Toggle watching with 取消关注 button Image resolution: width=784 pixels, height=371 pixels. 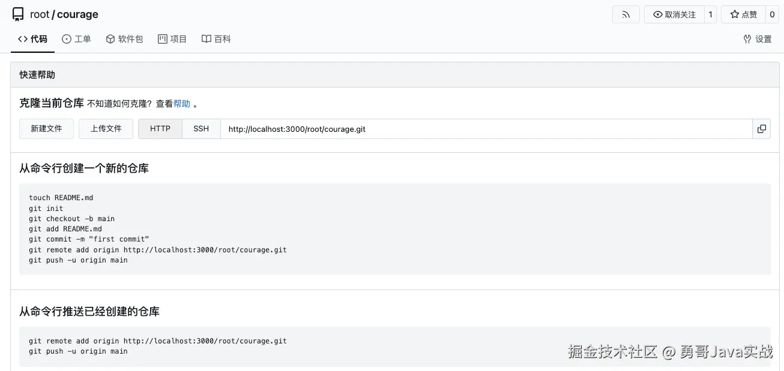click(x=674, y=14)
